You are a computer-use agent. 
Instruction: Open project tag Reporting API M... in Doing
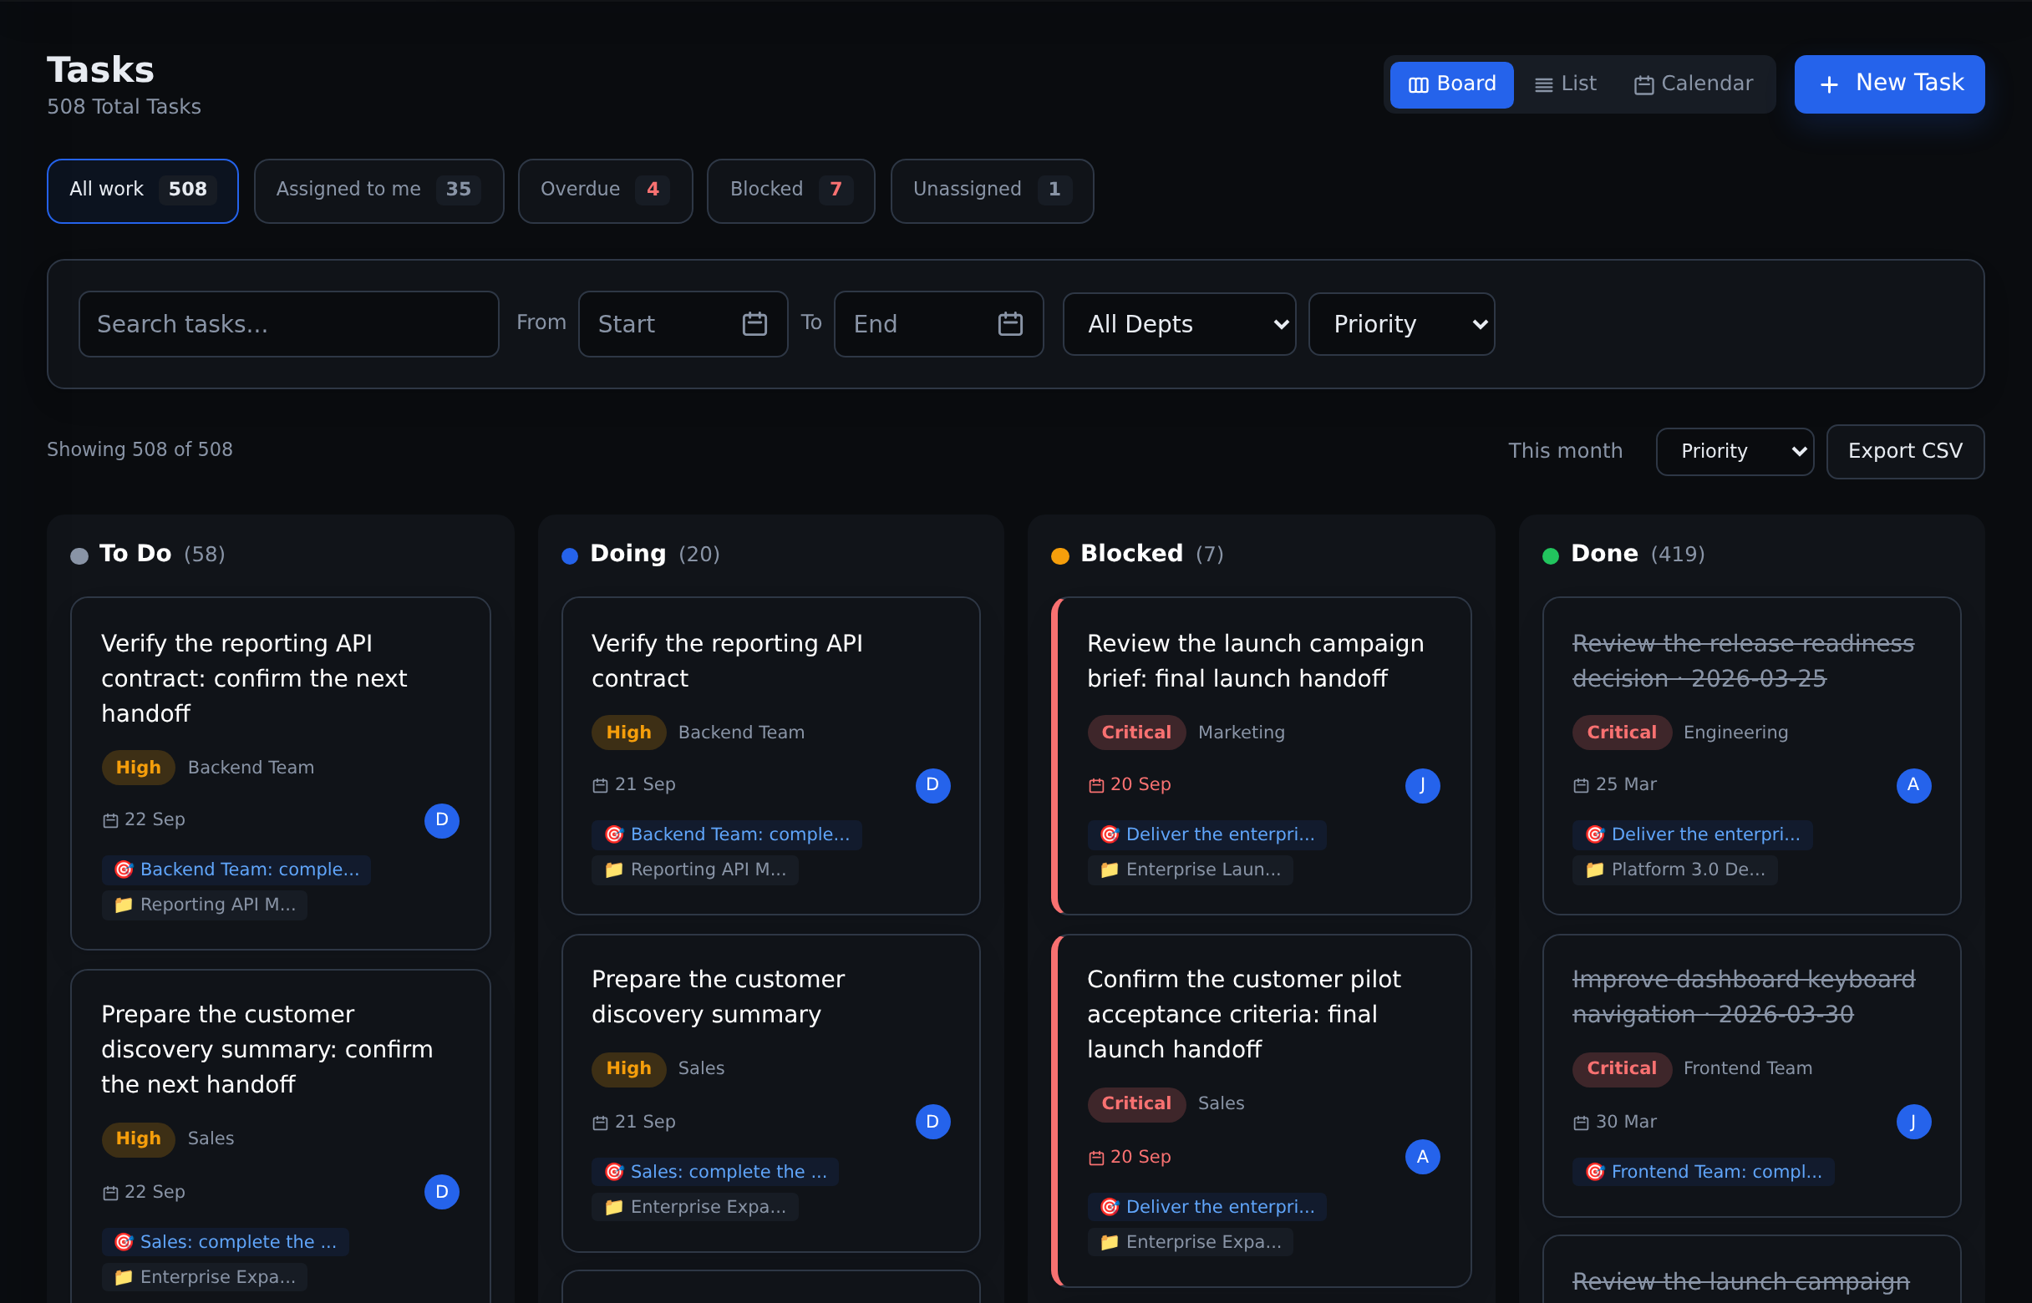click(x=695, y=869)
